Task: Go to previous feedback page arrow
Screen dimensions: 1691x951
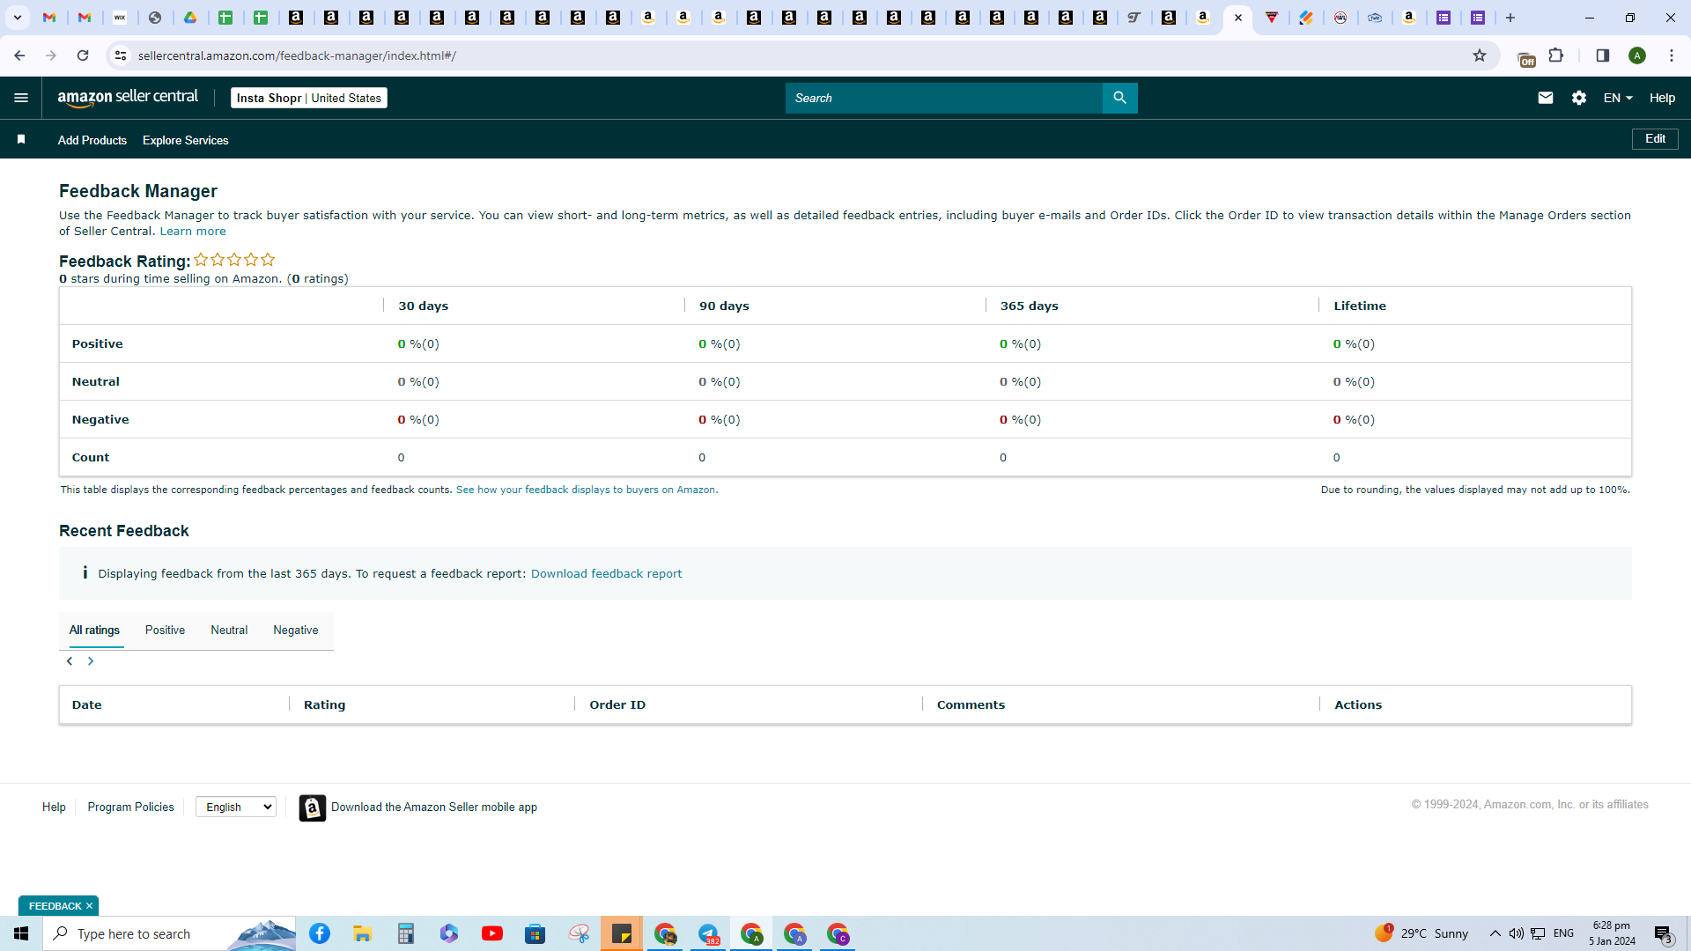Action: [70, 661]
